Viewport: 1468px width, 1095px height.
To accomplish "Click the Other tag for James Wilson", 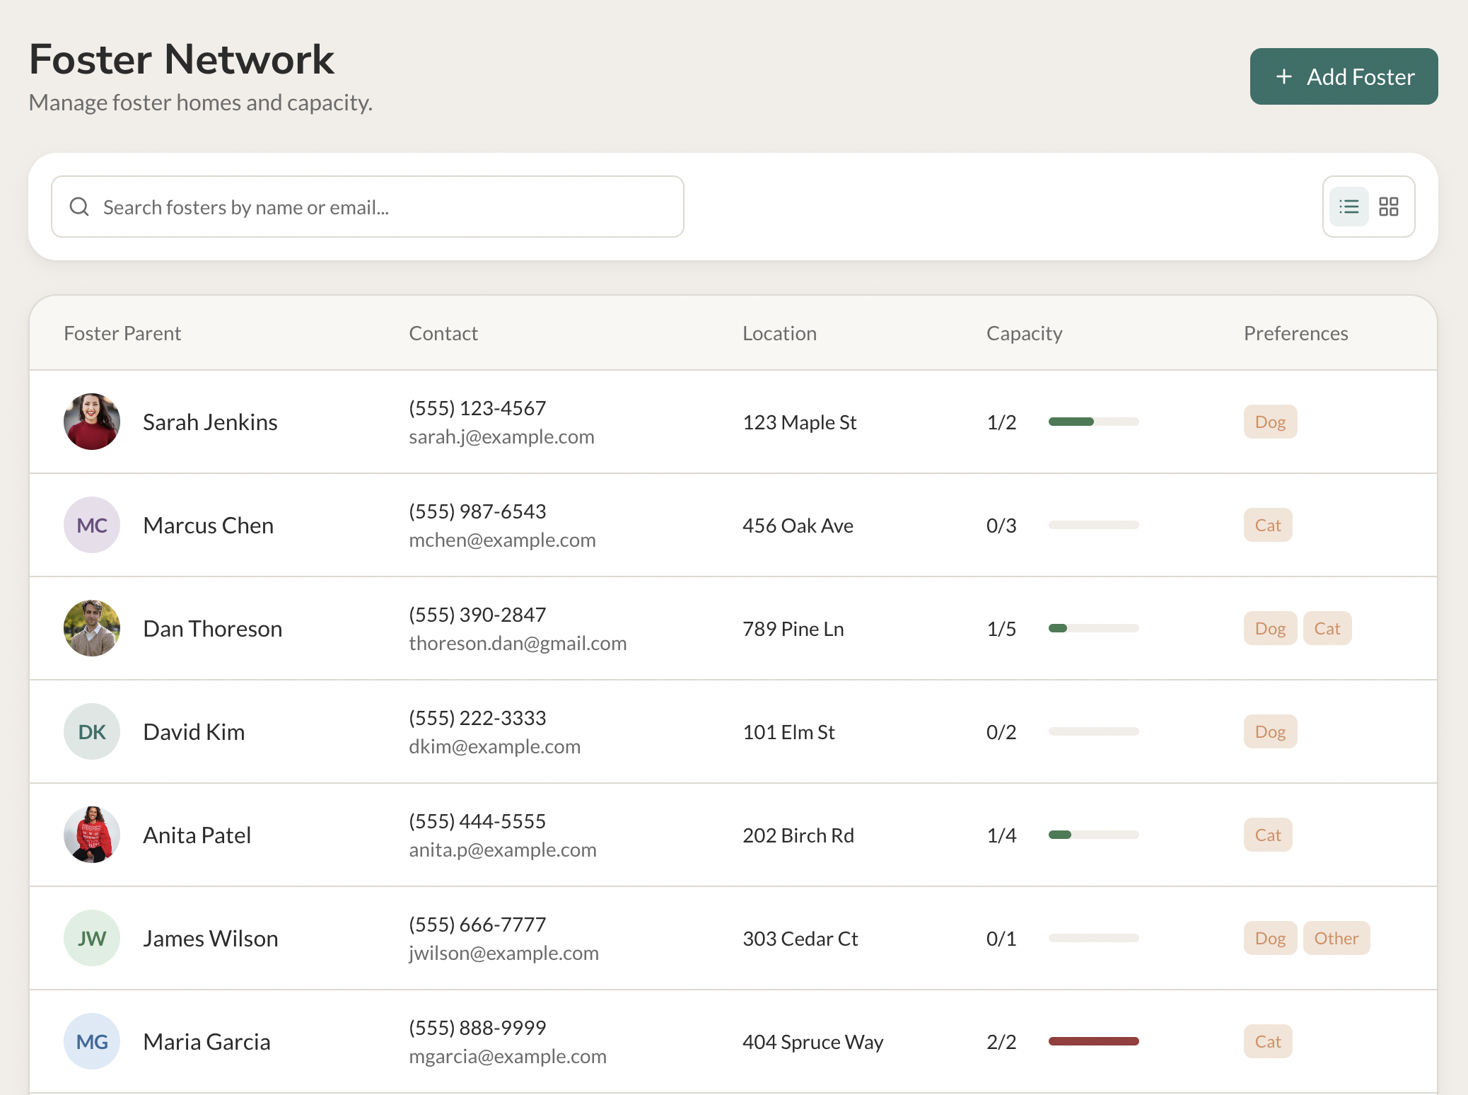I will (1336, 938).
